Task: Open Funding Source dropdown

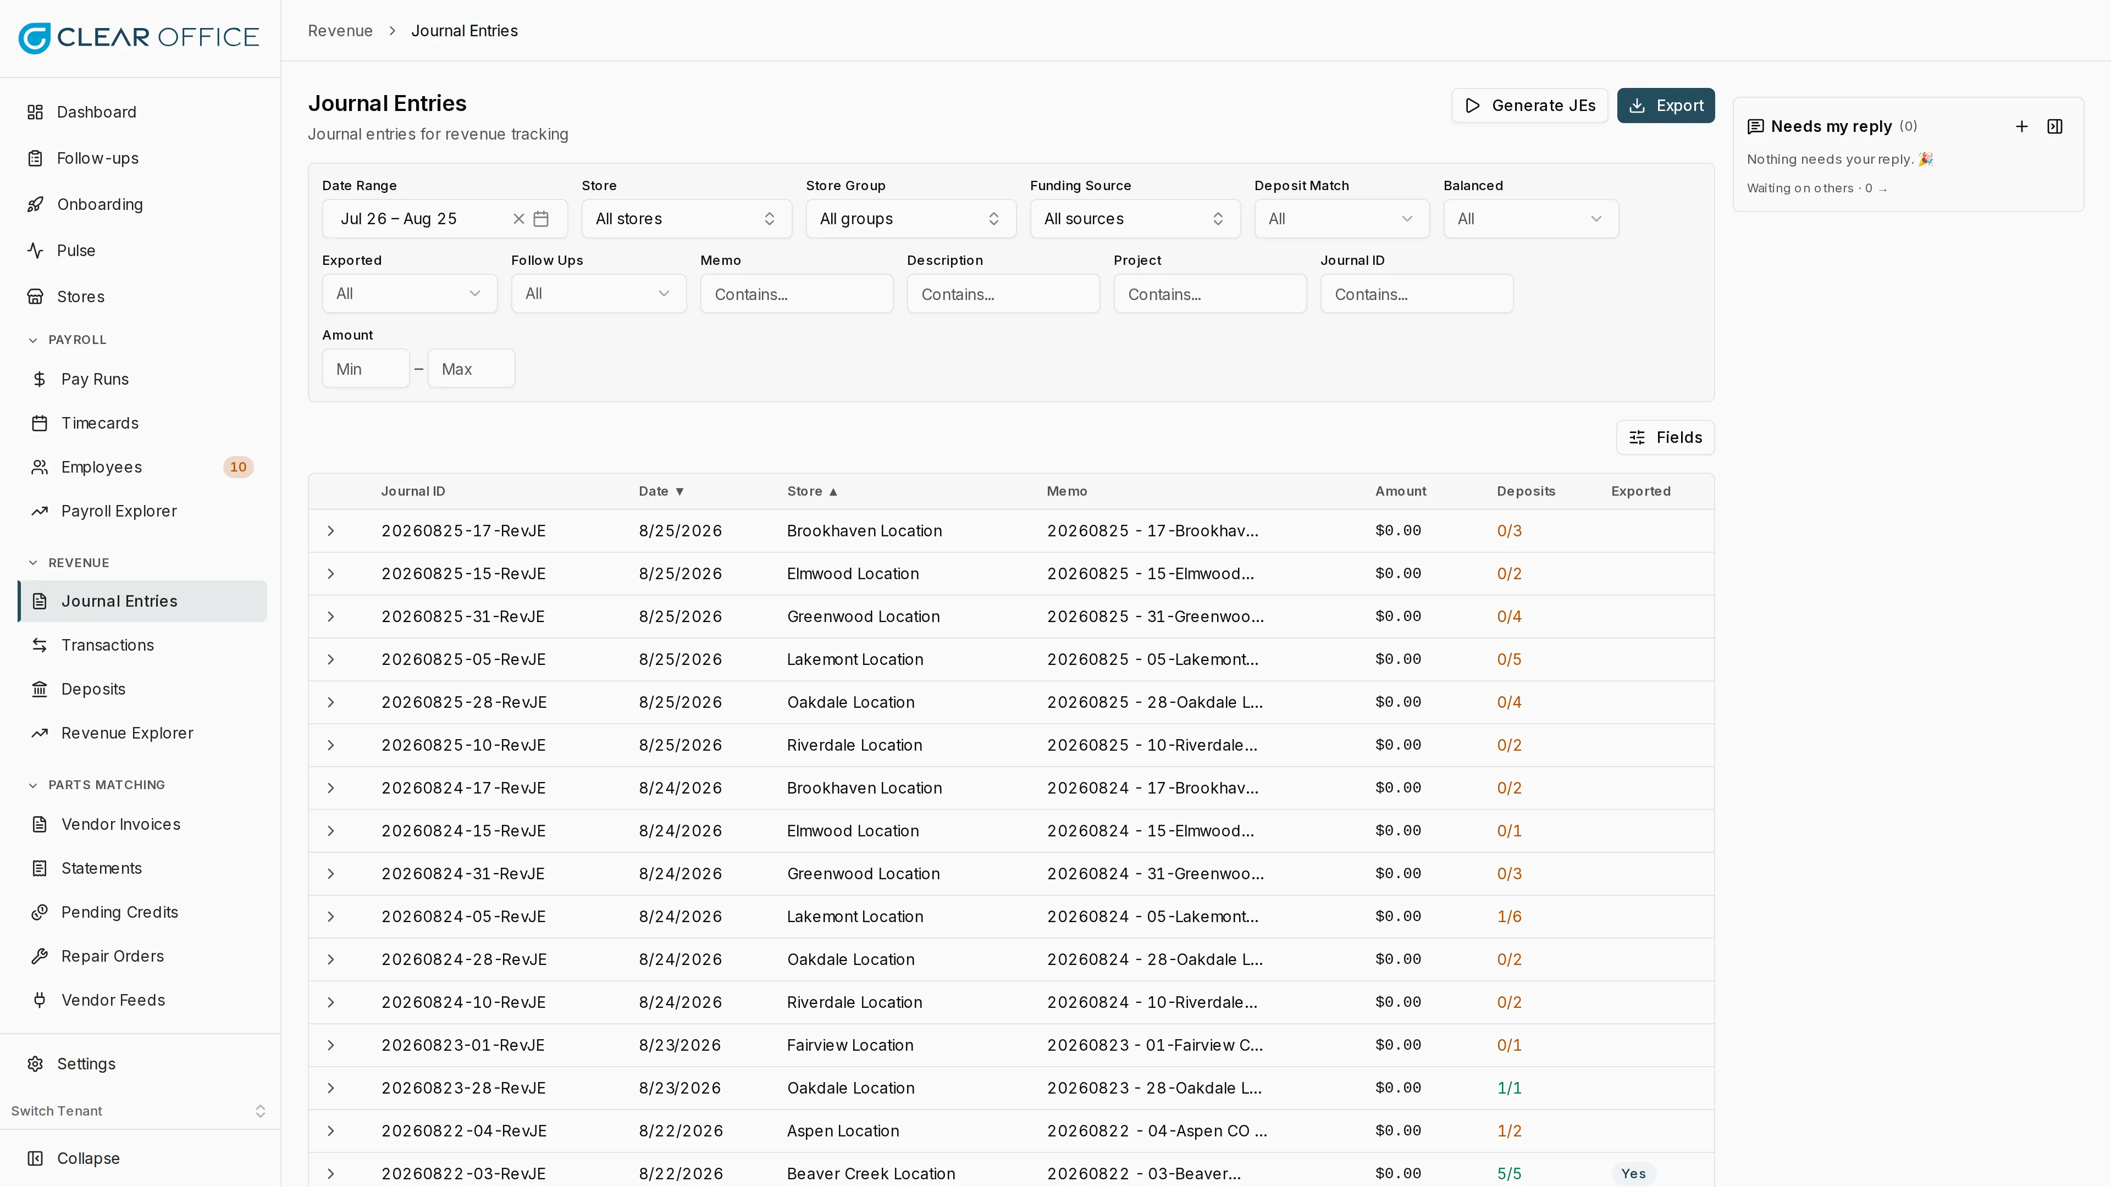Action: [1135, 219]
